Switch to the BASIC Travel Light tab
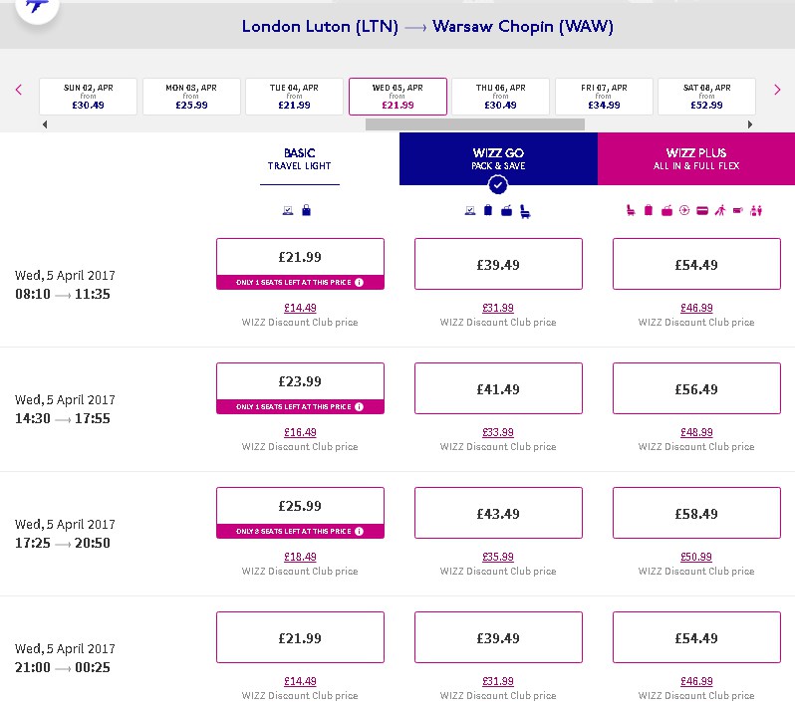This screenshot has width=795, height=707. 300,159
